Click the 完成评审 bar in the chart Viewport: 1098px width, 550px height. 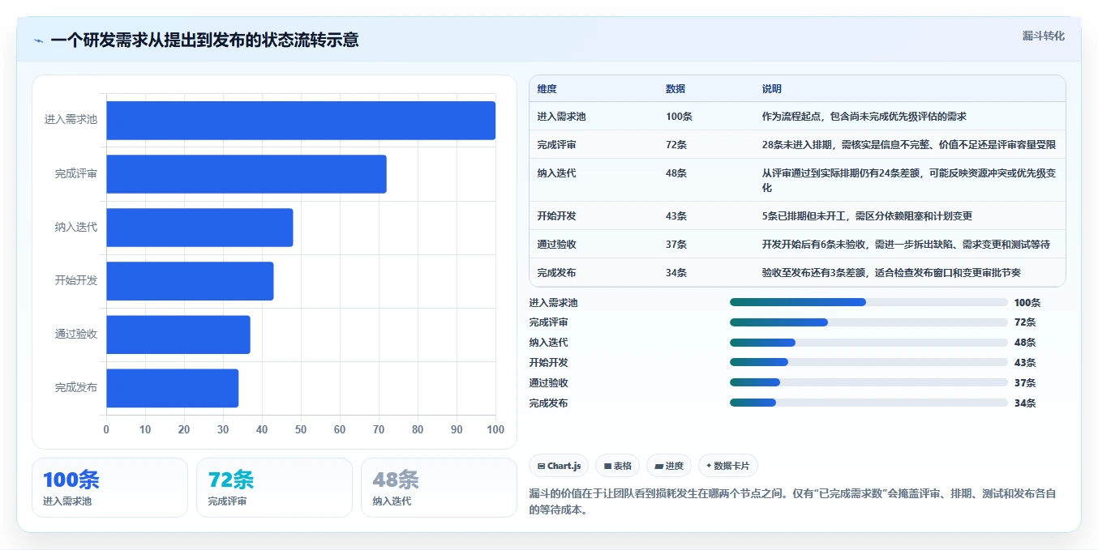[247, 173]
